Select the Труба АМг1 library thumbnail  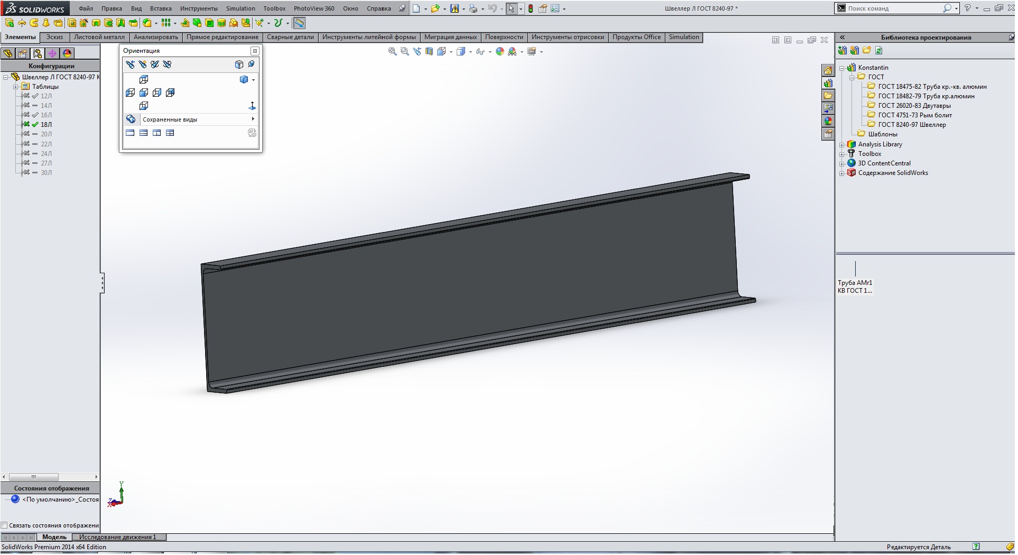(x=855, y=279)
